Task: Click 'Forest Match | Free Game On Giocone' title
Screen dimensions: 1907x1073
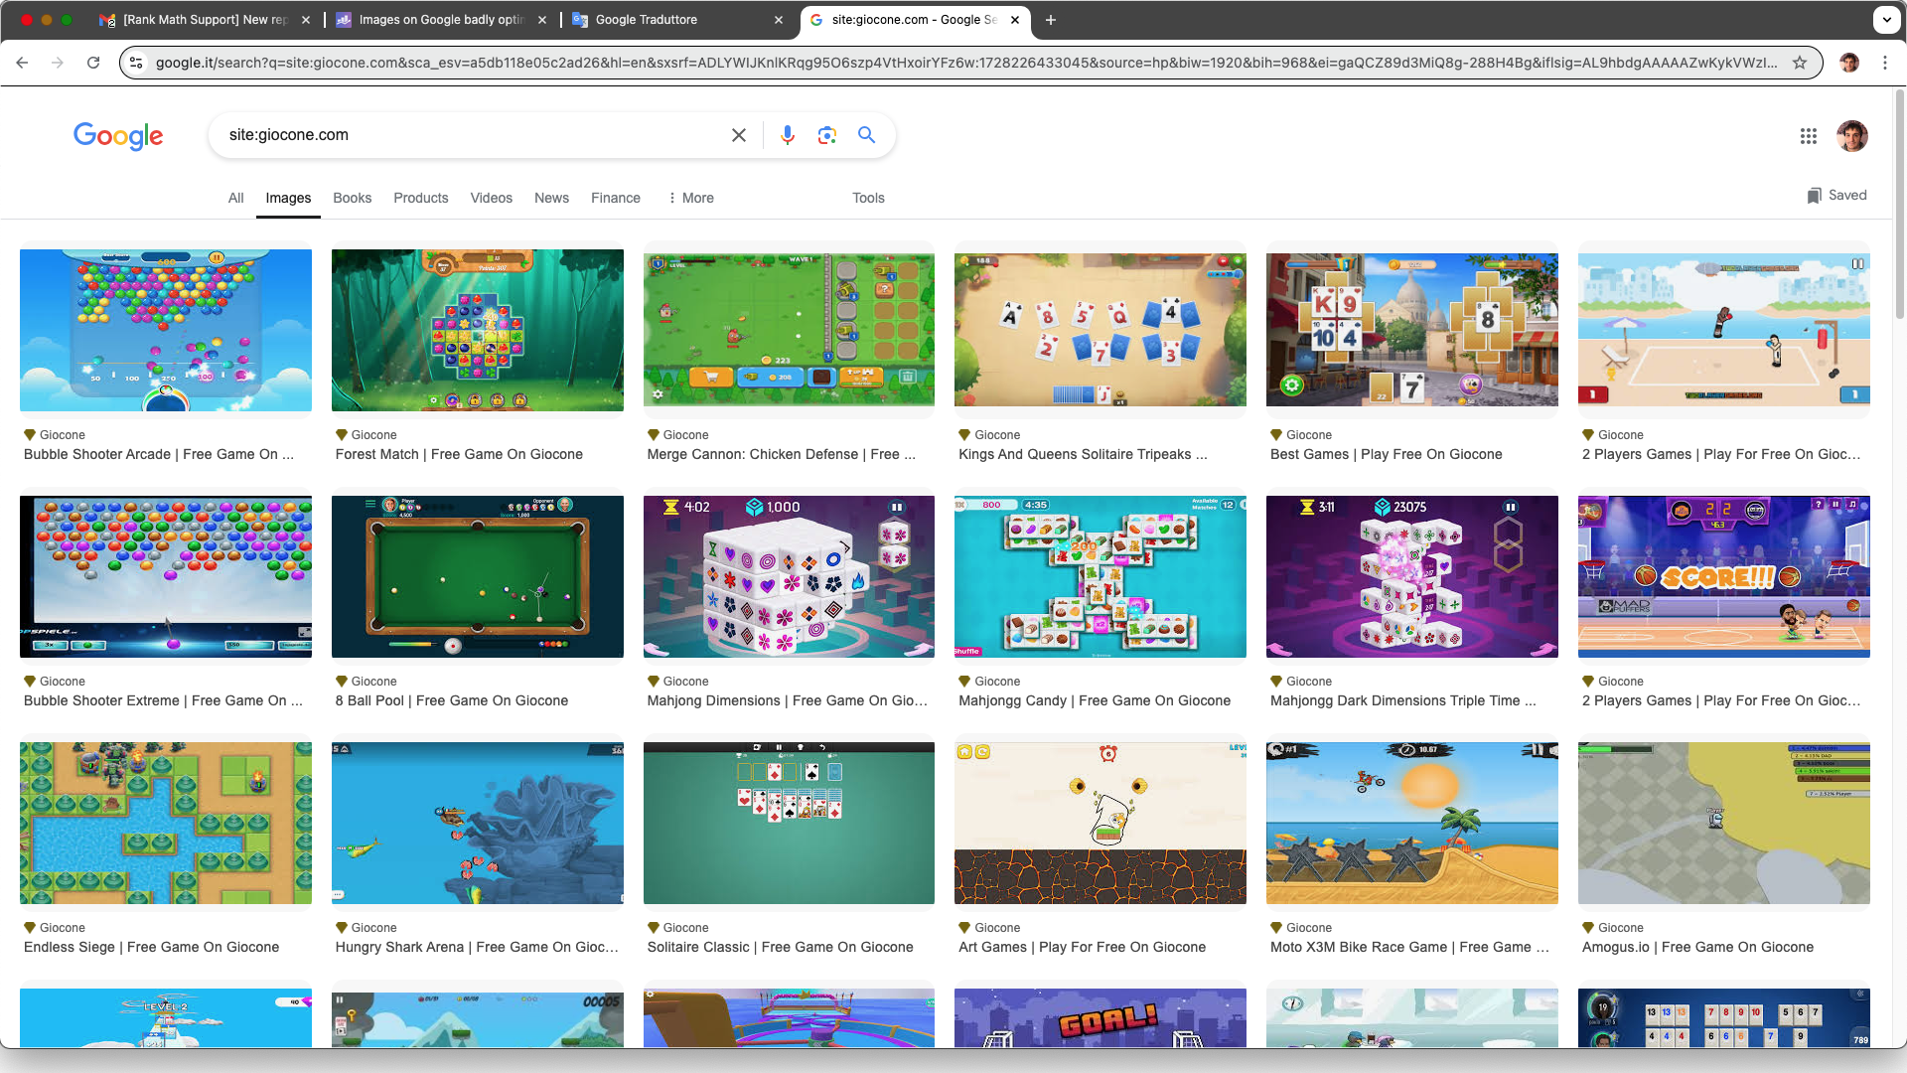Action: [x=459, y=454]
